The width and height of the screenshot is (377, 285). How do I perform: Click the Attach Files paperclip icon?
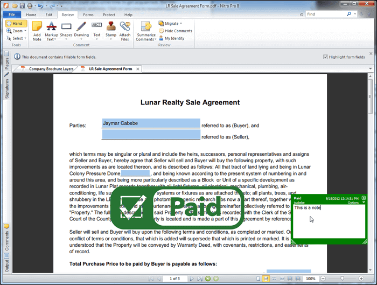tap(125, 31)
